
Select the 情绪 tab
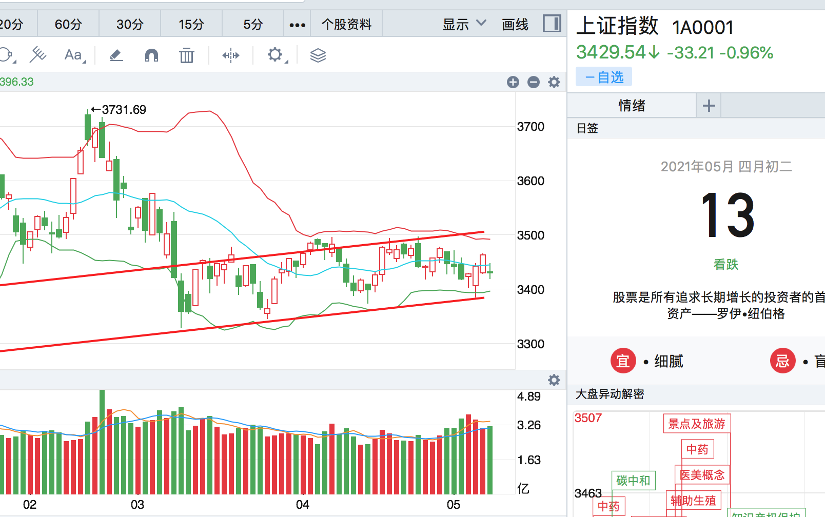point(632,106)
